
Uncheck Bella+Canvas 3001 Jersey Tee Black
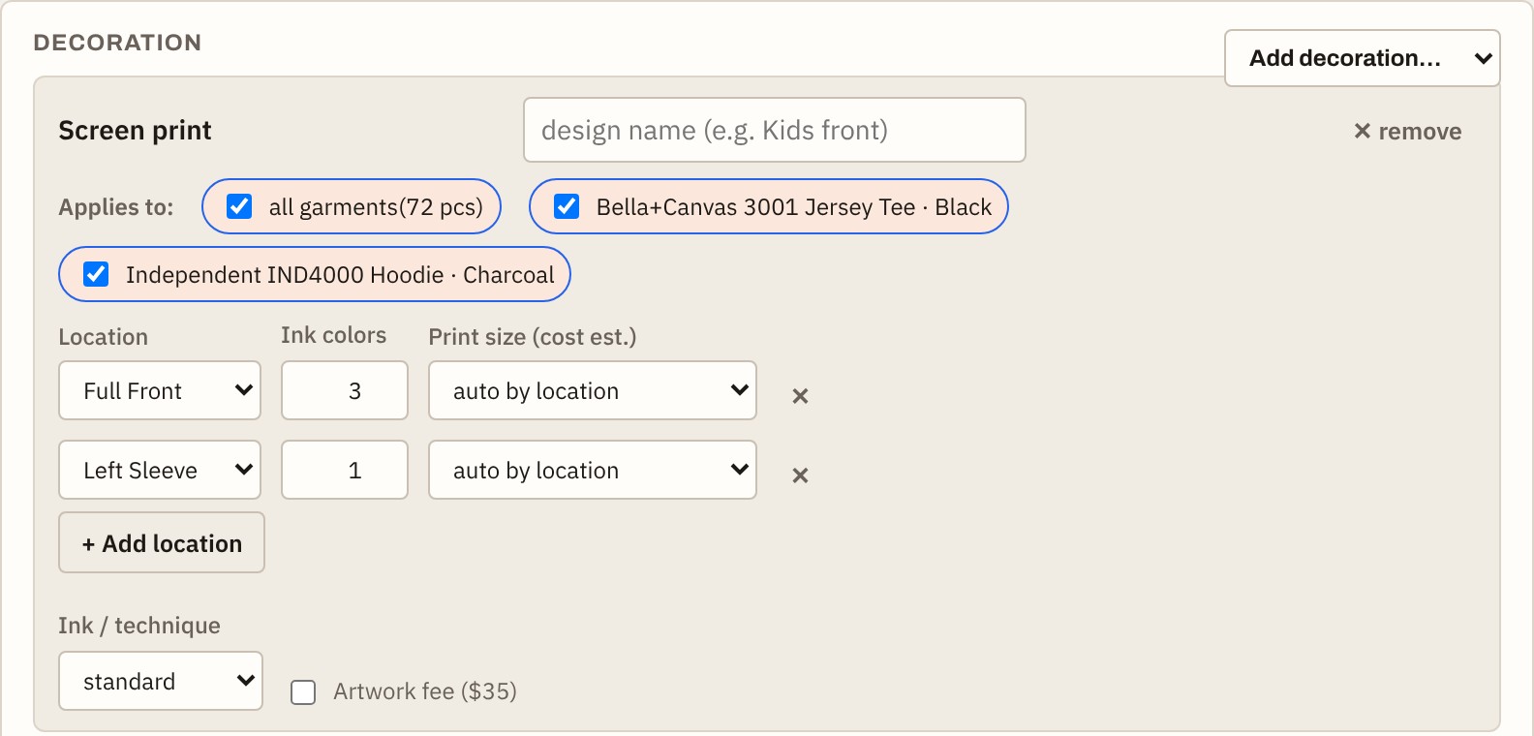pyautogui.click(x=567, y=206)
